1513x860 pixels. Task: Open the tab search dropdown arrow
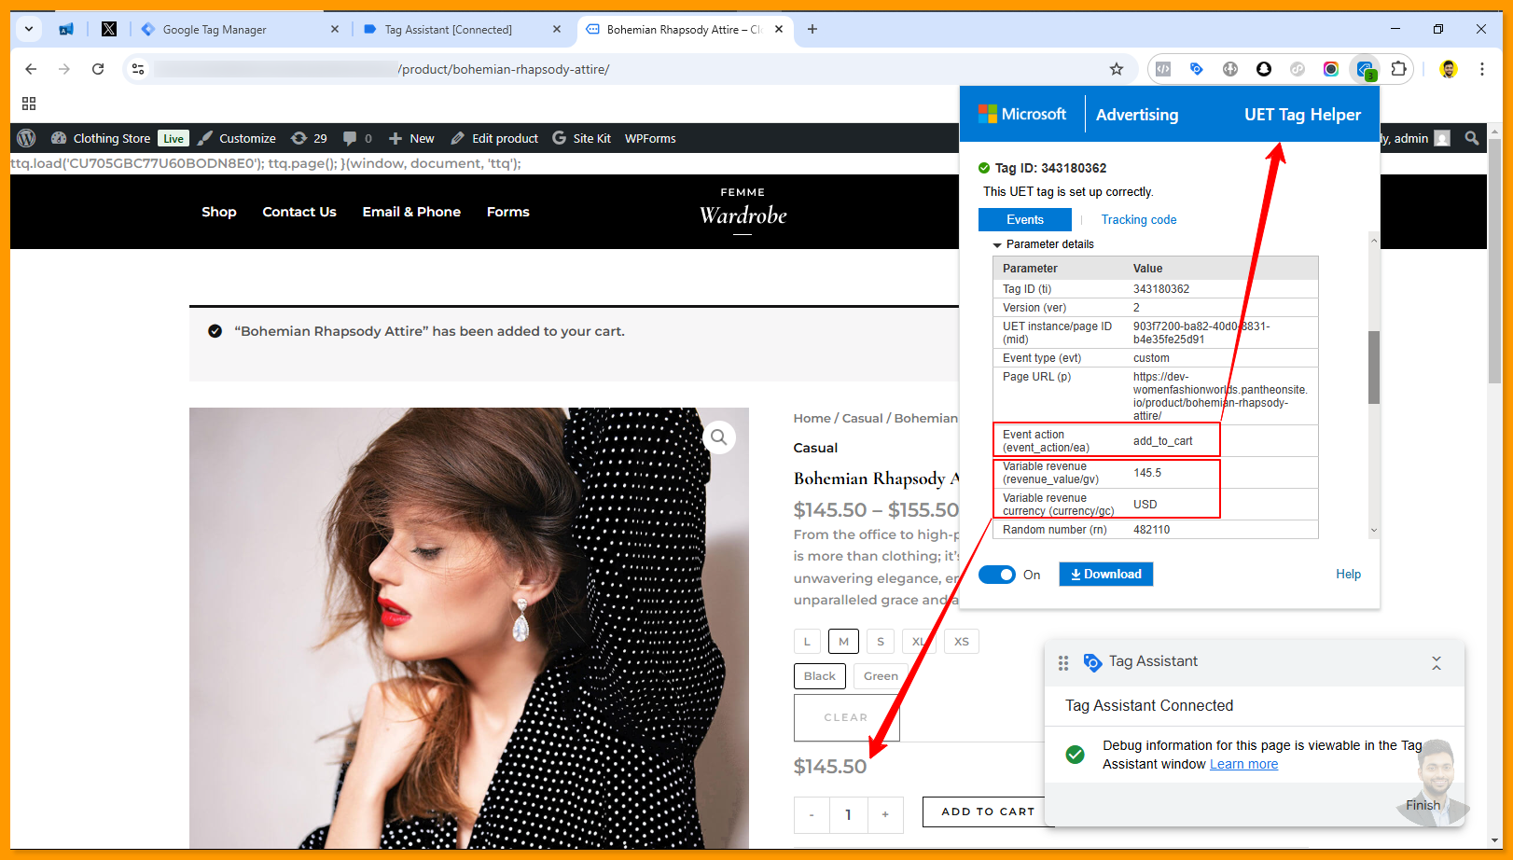coord(29,29)
